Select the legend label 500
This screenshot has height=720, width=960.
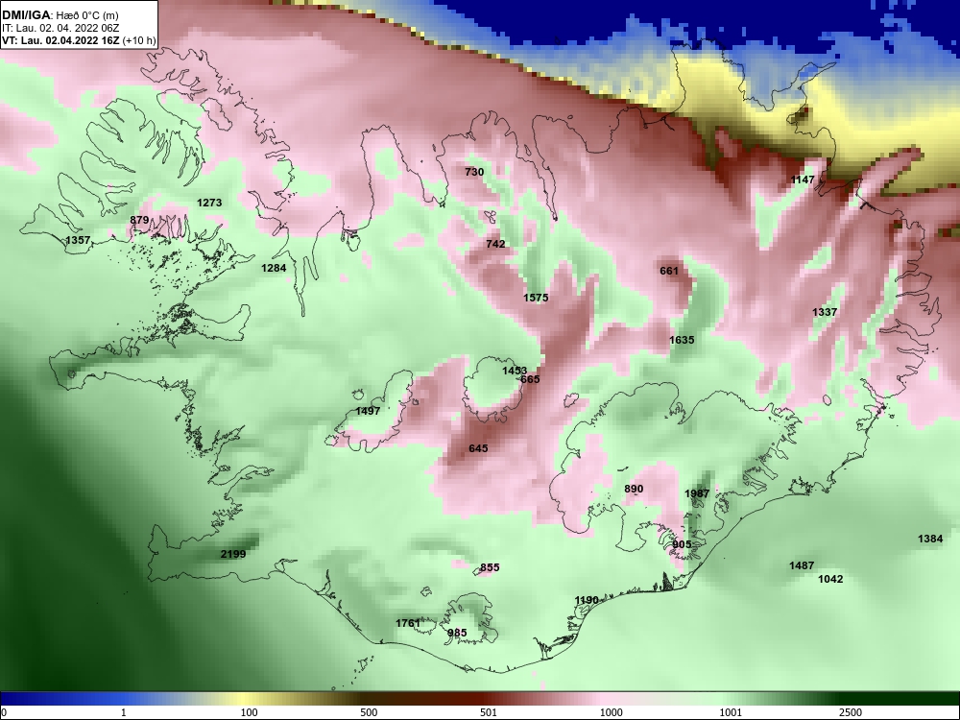370,712
